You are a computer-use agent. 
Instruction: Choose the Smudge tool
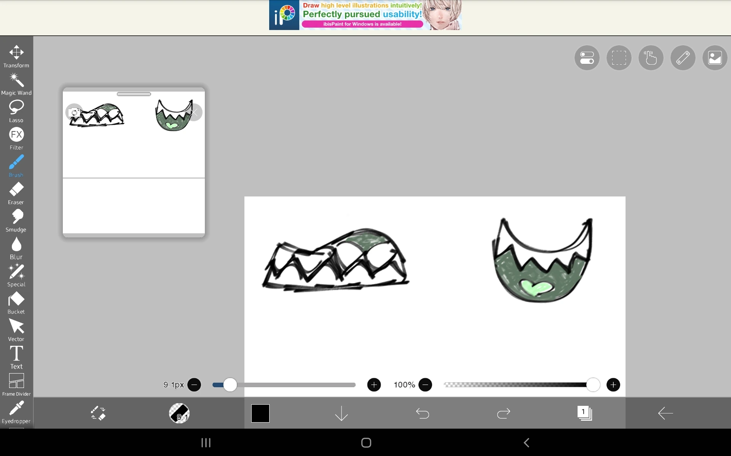tap(16, 221)
